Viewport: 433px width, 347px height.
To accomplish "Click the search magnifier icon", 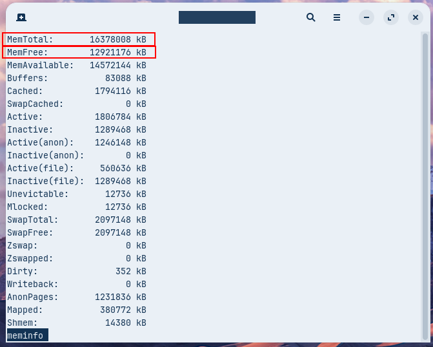I will (311, 17).
